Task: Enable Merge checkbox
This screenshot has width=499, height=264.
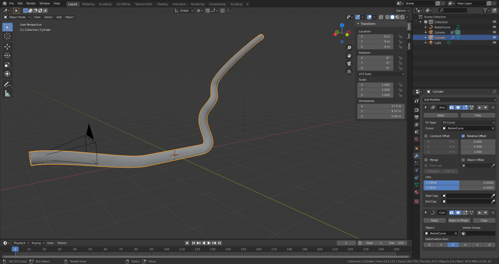Action: coord(426,160)
